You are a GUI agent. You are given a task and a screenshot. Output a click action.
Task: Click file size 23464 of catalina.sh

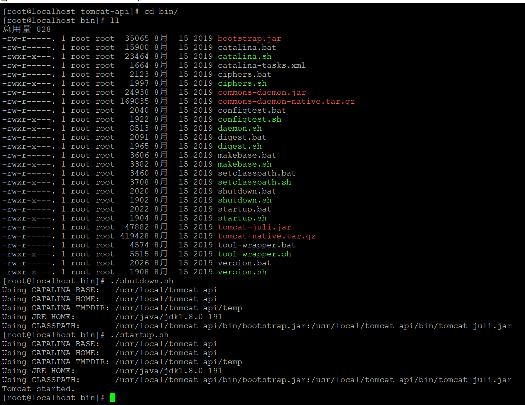tap(137, 56)
